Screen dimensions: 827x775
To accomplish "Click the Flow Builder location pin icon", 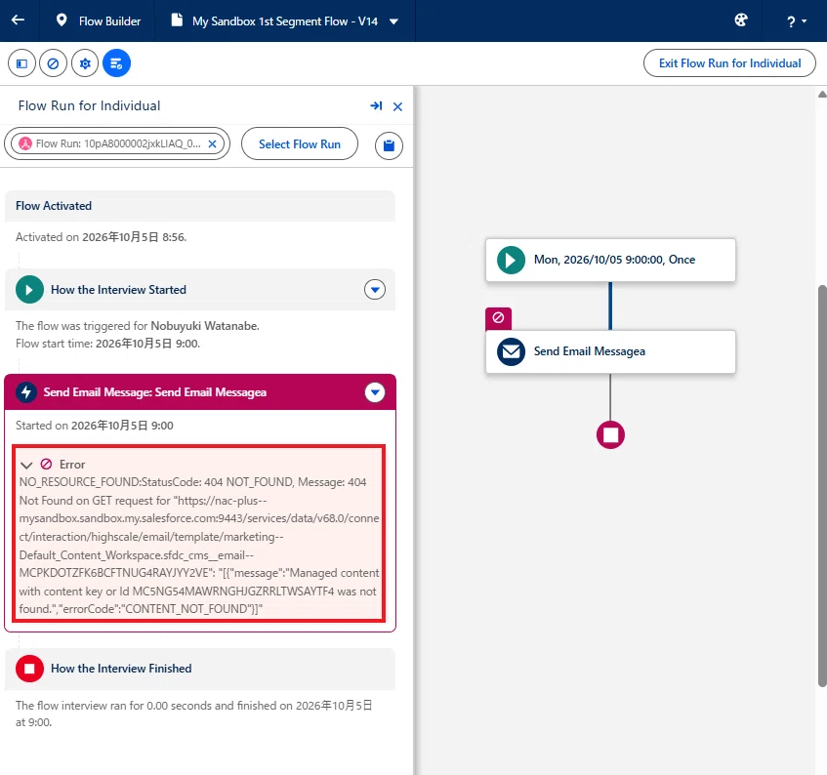I will click(x=62, y=20).
